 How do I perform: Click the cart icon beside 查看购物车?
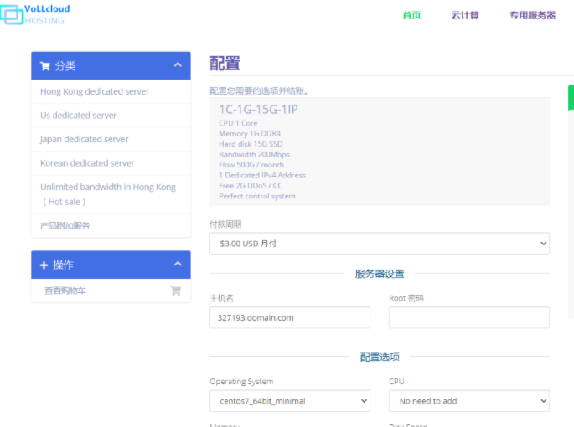pos(176,291)
